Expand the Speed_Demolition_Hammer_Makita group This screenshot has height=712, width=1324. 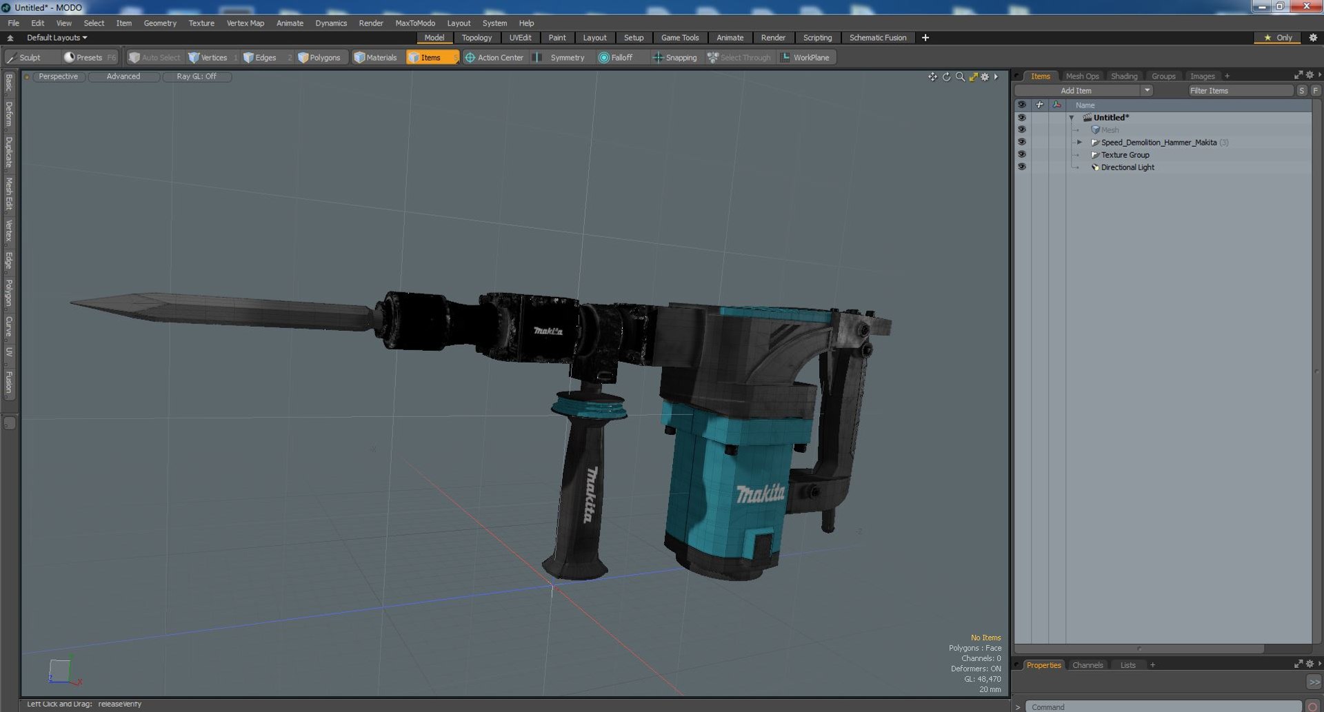pos(1080,142)
